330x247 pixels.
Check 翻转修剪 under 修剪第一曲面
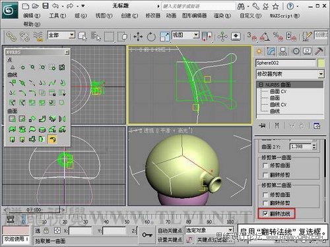(x=265, y=175)
